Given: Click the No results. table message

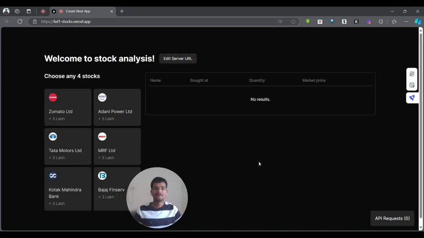Looking at the screenshot, I should [260, 99].
